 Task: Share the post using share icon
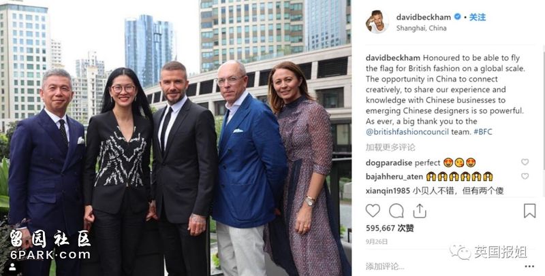click(x=419, y=211)
